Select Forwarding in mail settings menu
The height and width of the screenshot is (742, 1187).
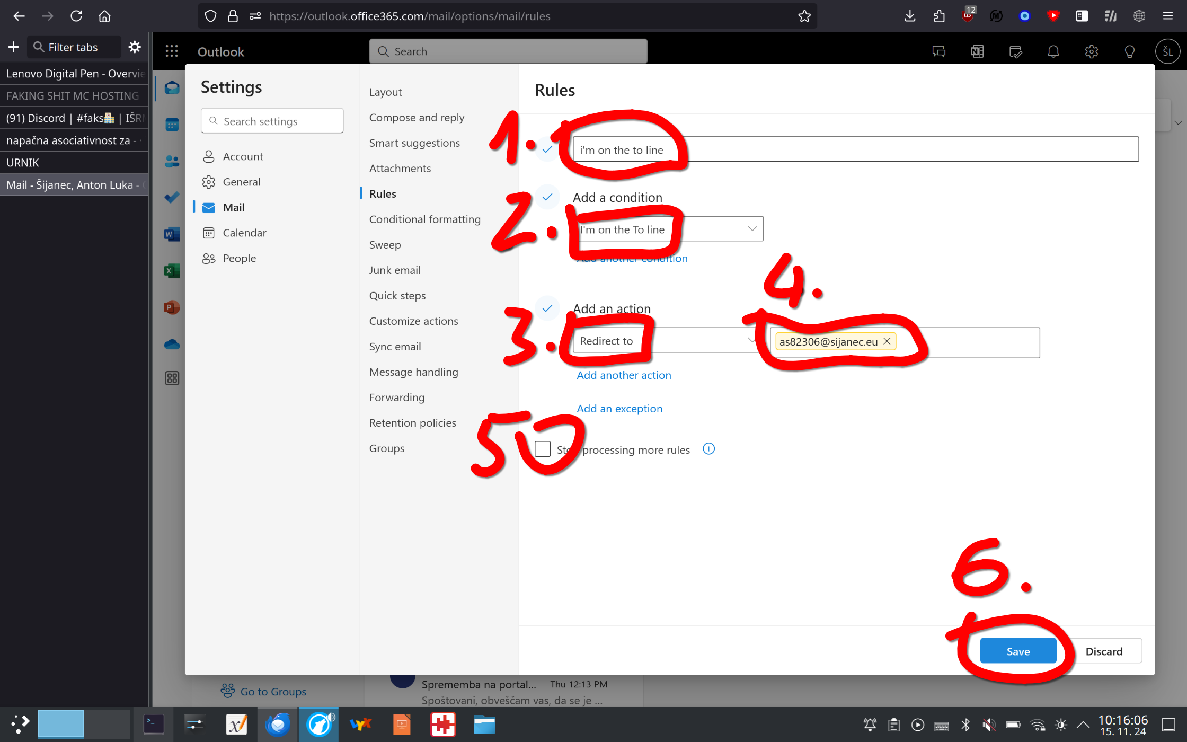pos(396,397)
